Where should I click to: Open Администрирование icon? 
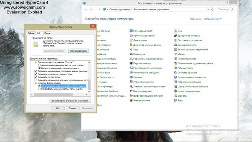(131, 35)
